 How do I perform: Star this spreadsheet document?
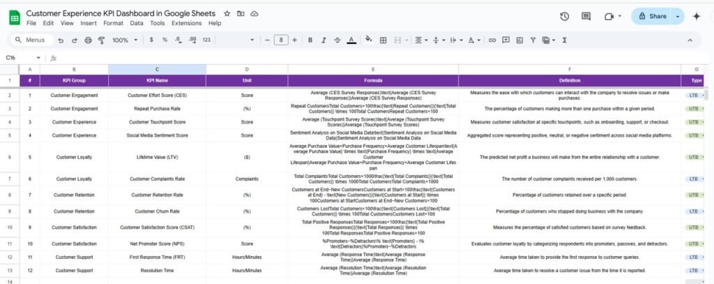pos(227,14)
